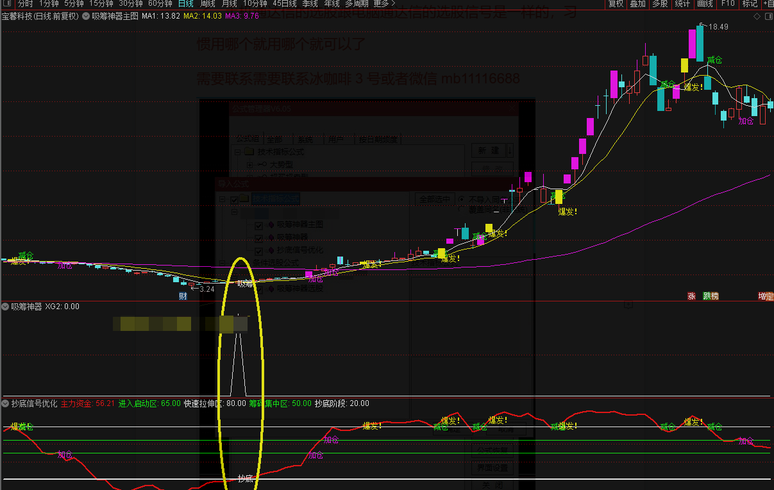Toggle the side panel icon at top right
This screenshot has height=490, width=774.
click(x=768, y=16)
